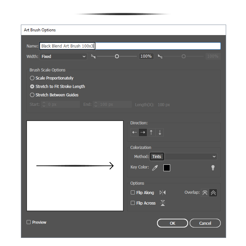
Task: Click the disabled 100% maximum width field
Action: pyautogui.click(x=213, y=56)
